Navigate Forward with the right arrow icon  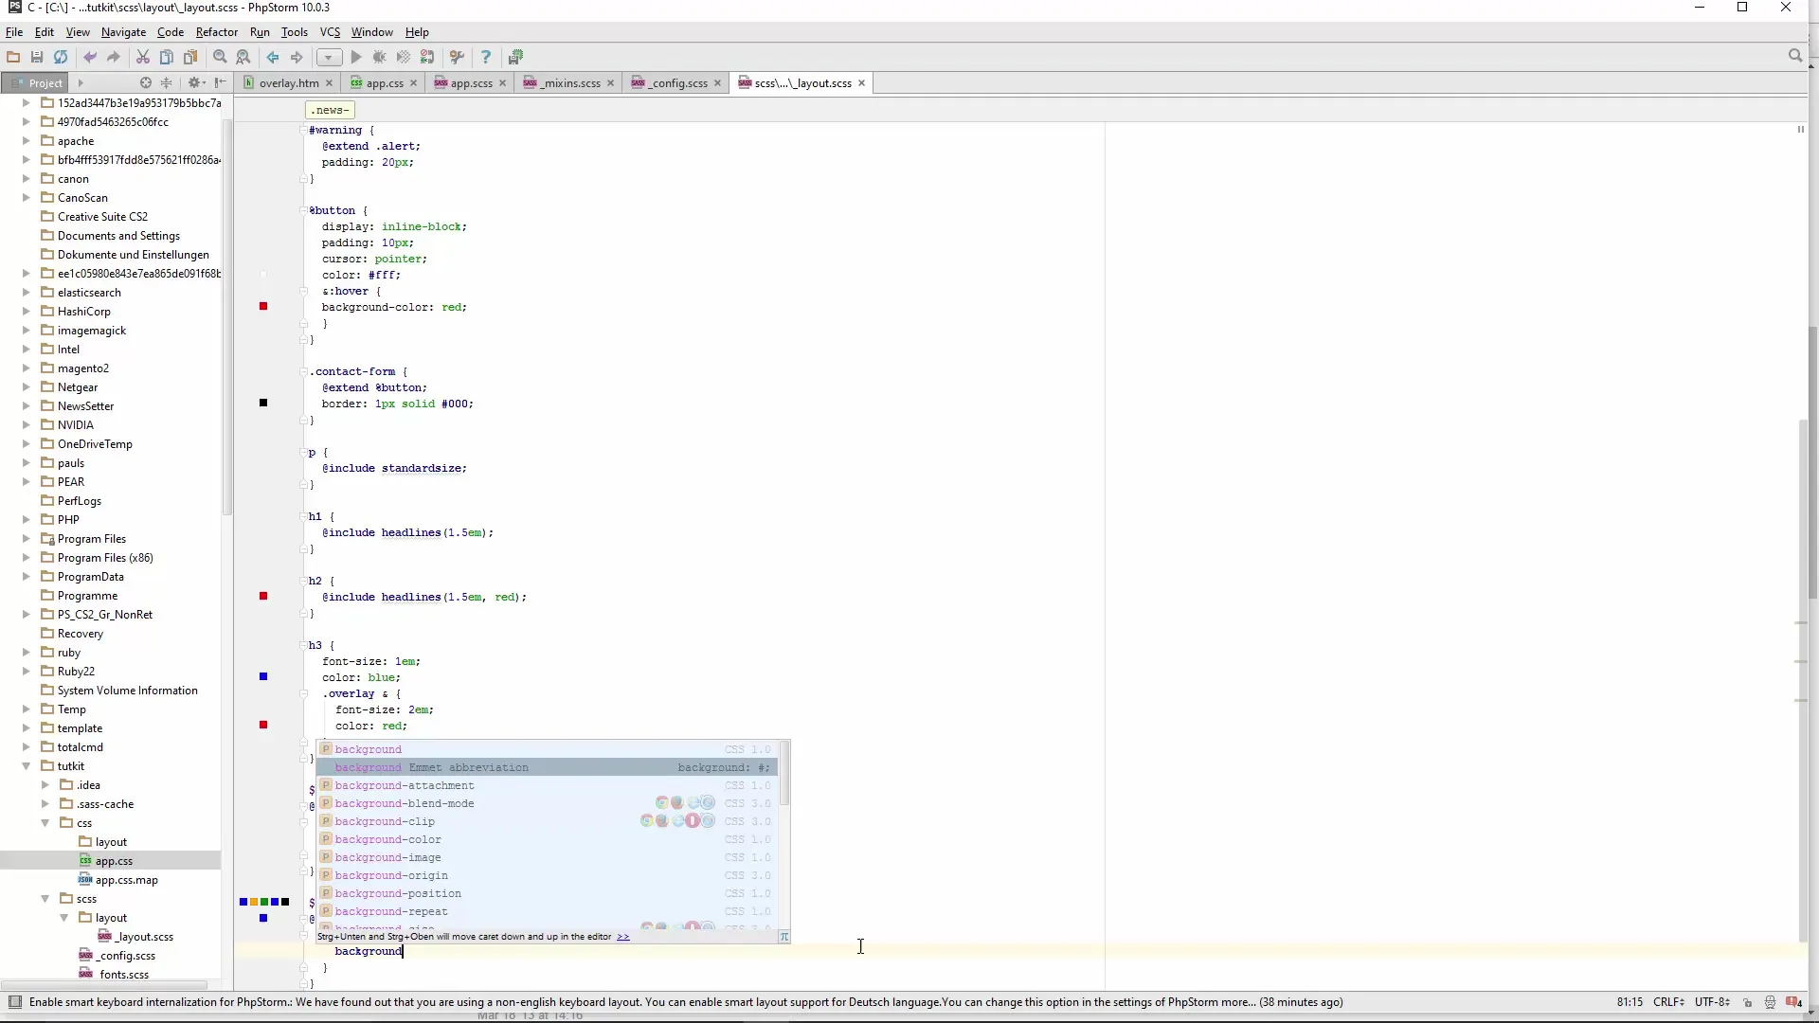297,57
